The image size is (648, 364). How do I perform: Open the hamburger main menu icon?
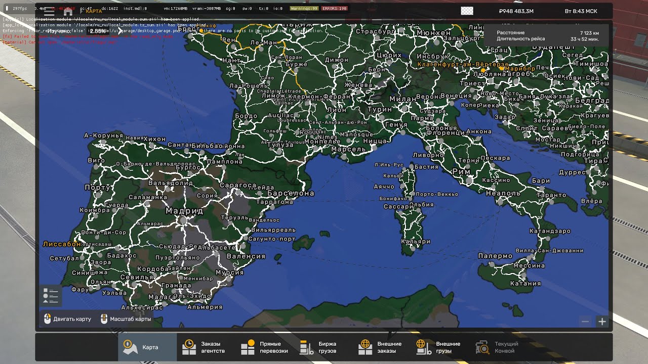[x=49, y=12]
